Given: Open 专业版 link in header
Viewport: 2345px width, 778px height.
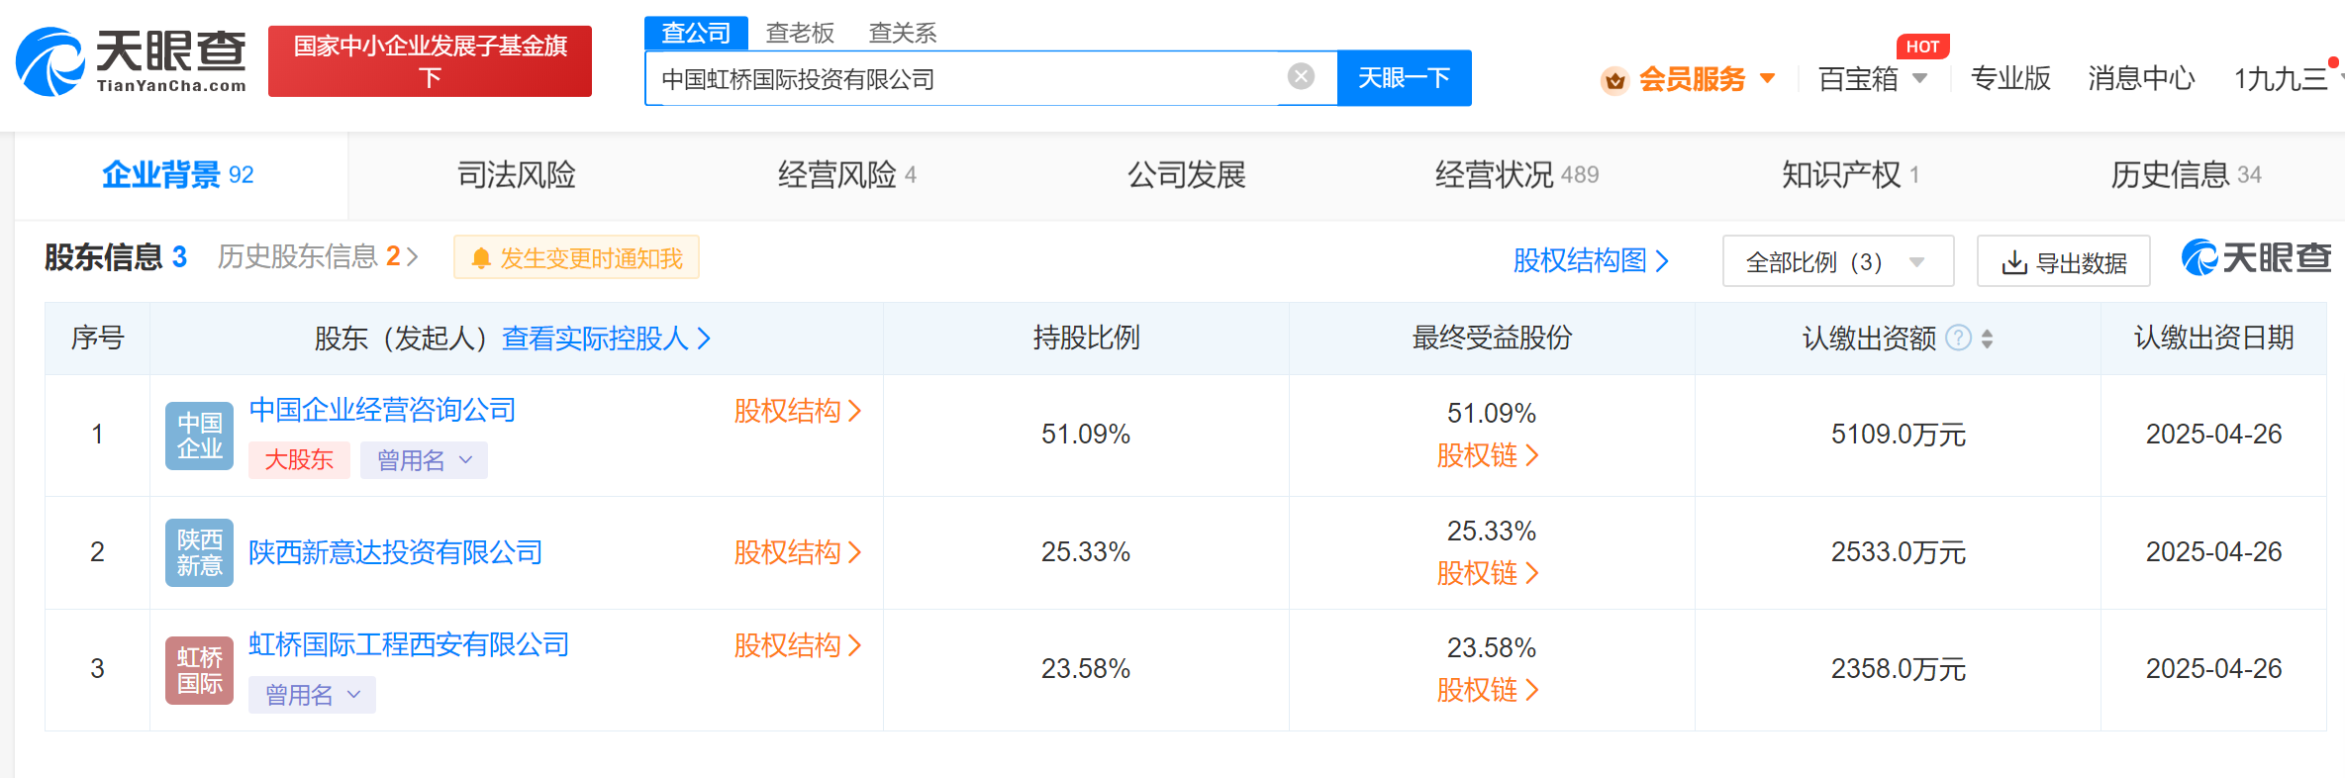Looking at the screenshot, I should pos(2010,79).
